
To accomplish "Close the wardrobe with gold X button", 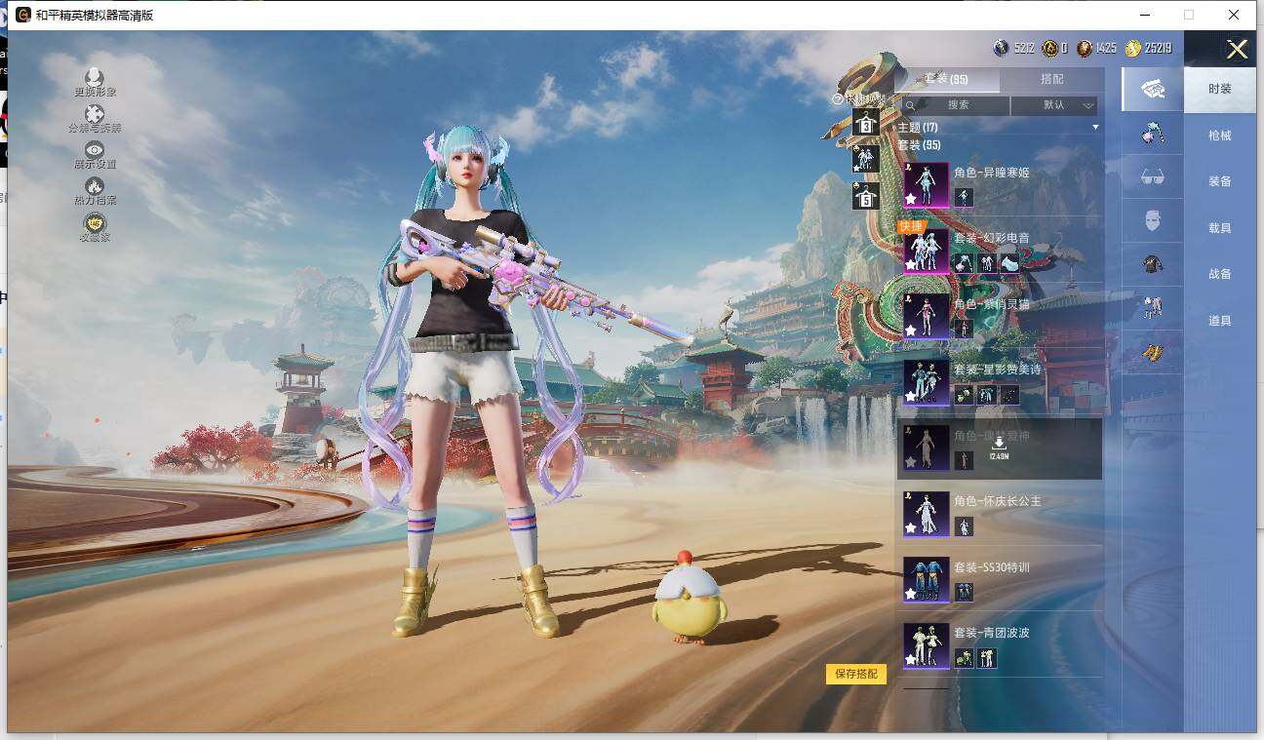I will 1237,50.
